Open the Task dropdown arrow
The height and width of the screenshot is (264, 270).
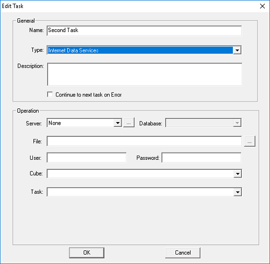coord(238,192)
